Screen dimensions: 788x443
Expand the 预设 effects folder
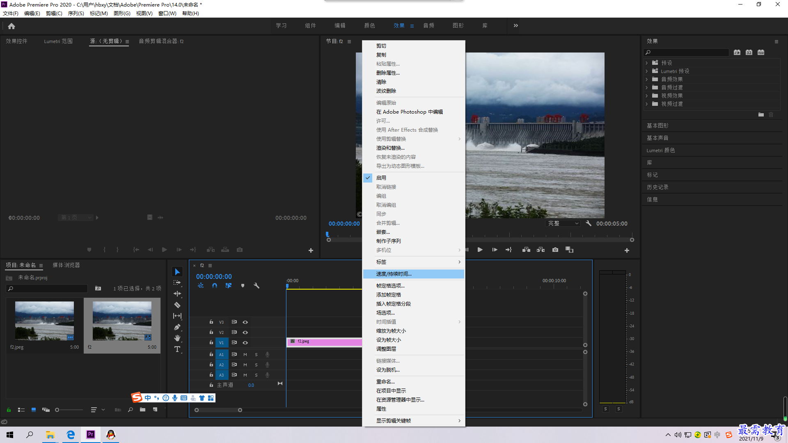tap(646, 63)
